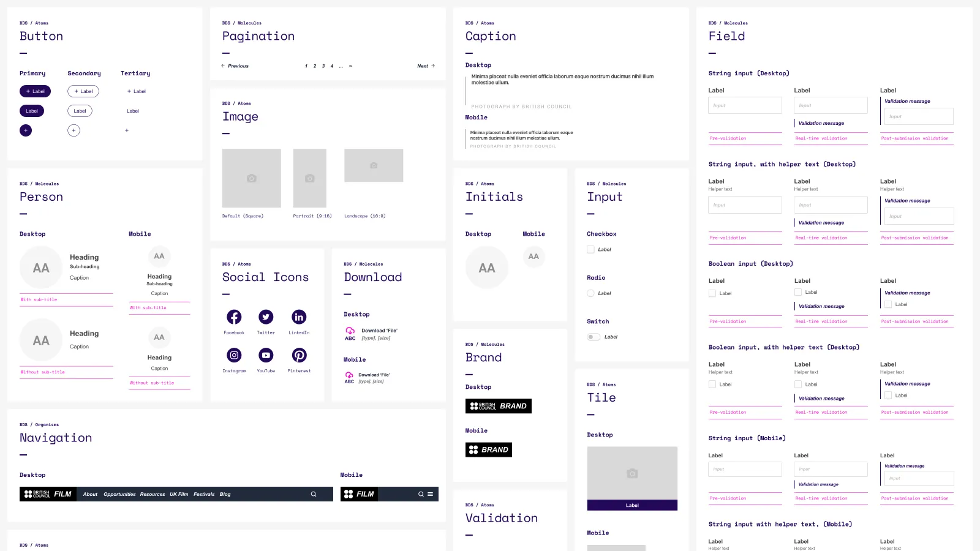Toggle the Switch in Input card

[594, 337]
